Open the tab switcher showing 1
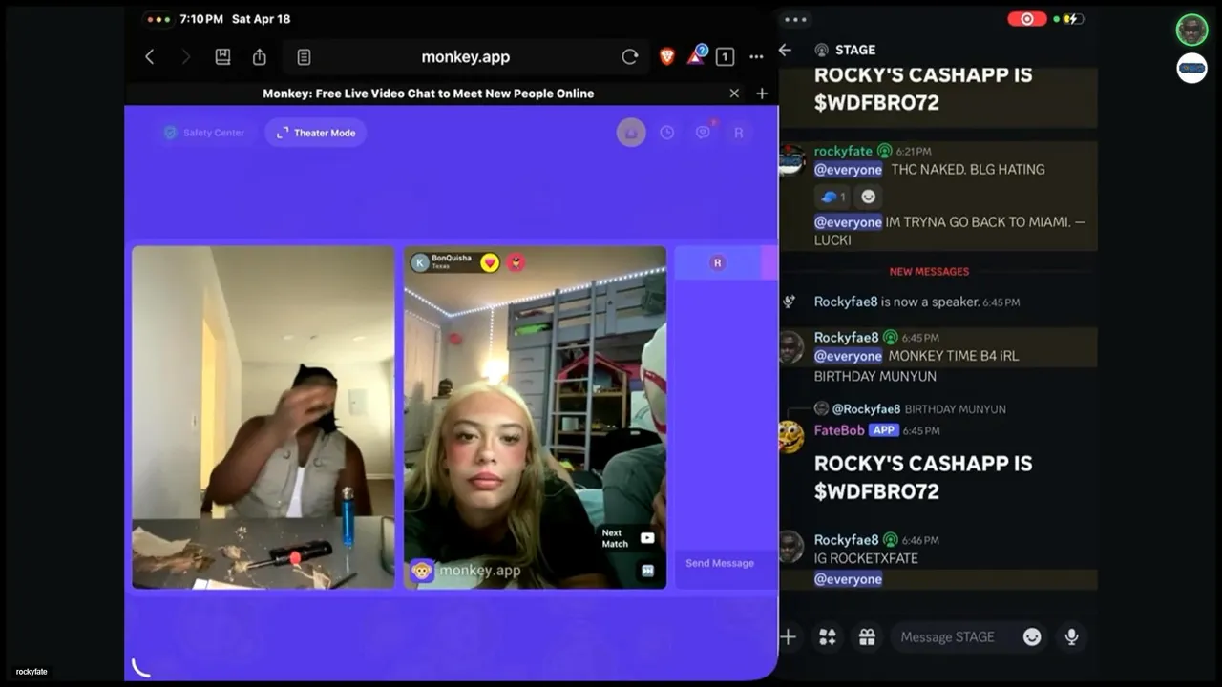The width and height of the screenshot is (1222, 687). tap(726, 57)
